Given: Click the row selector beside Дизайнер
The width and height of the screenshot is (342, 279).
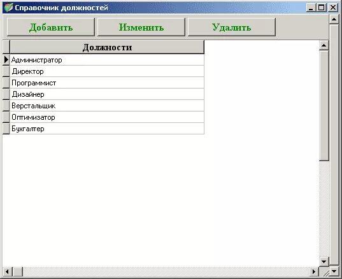Looking at the screenshot, I should pyautogui.click(x=6, y=94).
